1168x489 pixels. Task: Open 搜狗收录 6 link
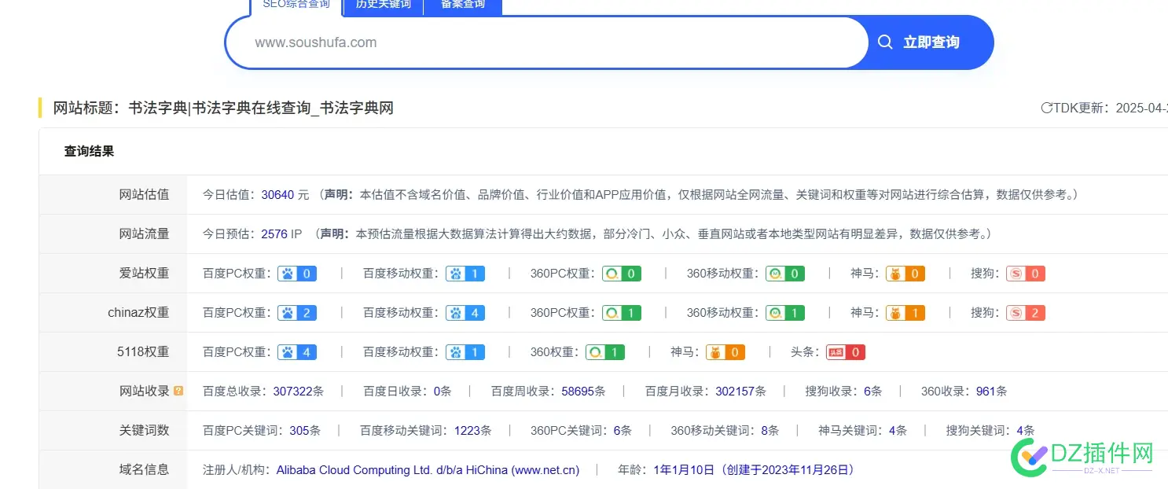click(867, 391)
